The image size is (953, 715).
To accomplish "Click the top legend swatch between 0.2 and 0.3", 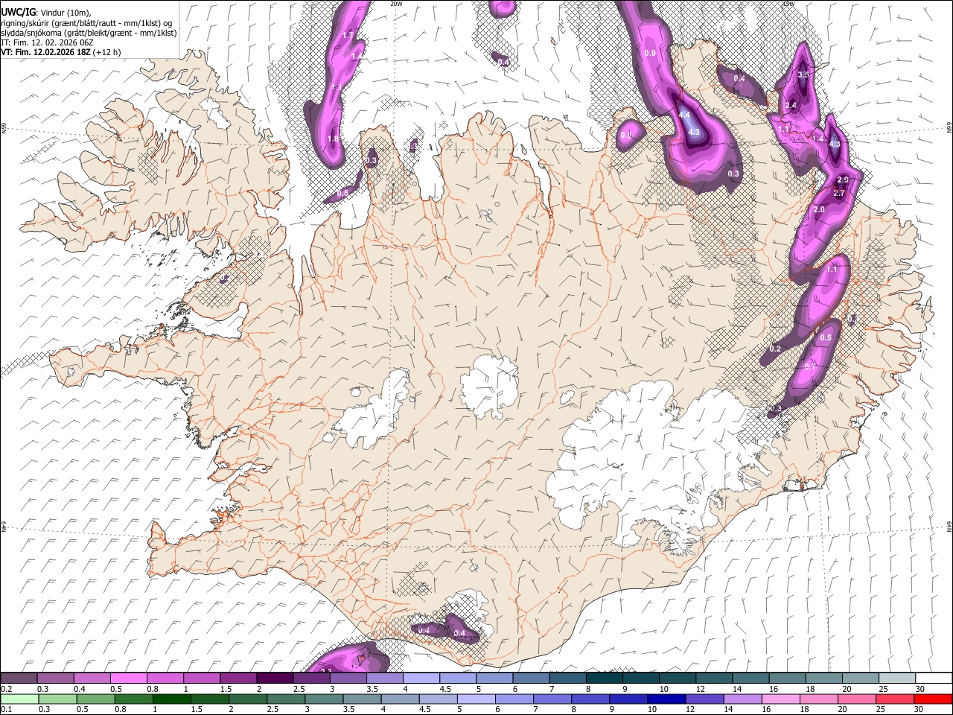I will pos(19,678).
